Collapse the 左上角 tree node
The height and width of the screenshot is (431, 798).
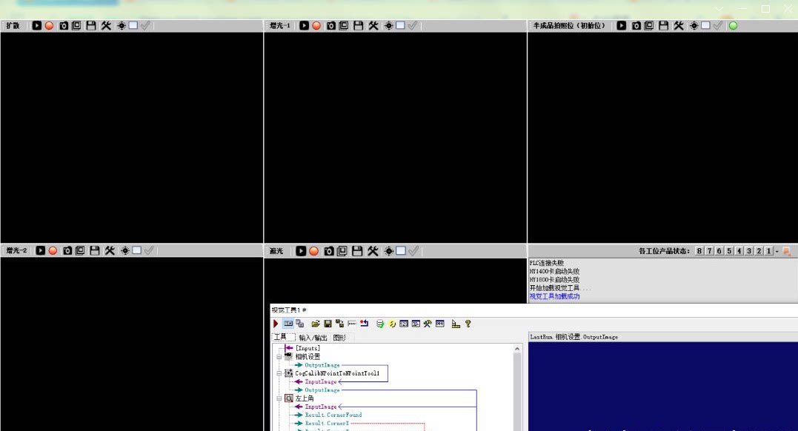[279, 398]
